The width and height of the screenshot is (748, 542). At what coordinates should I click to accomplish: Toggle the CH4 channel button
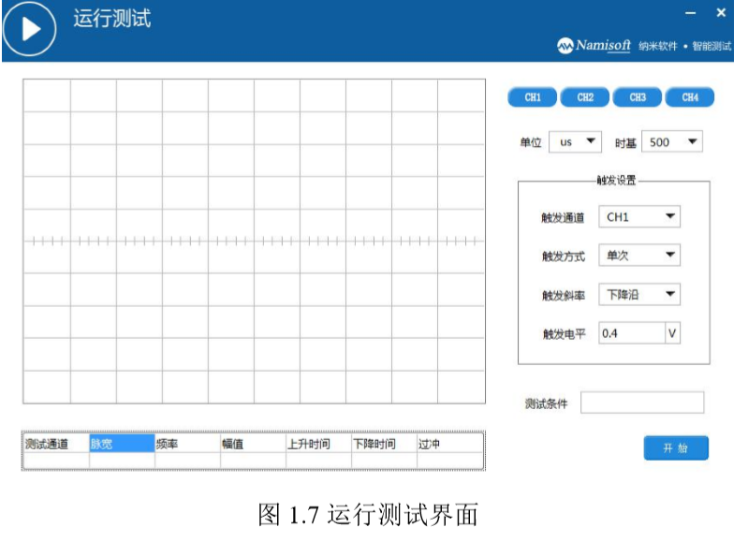tap(690, 97)
